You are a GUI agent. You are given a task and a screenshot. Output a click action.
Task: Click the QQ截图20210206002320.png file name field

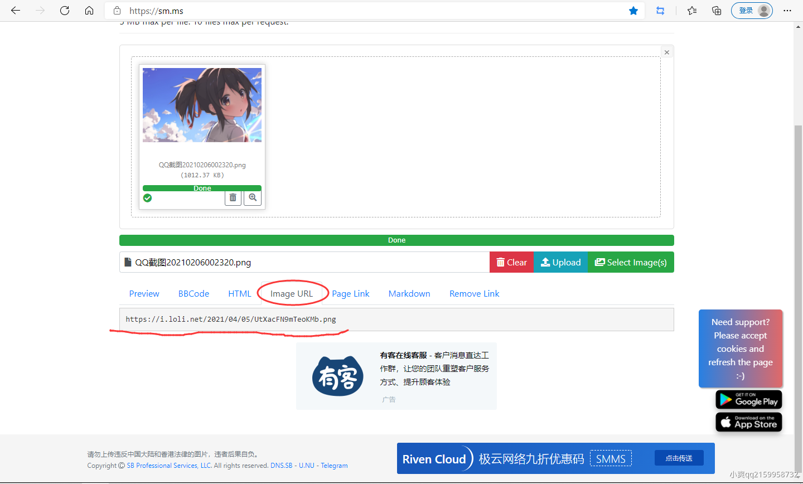coord(304,262)
